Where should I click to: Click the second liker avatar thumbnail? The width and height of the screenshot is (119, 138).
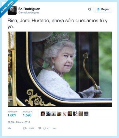[x=48, y=114]
